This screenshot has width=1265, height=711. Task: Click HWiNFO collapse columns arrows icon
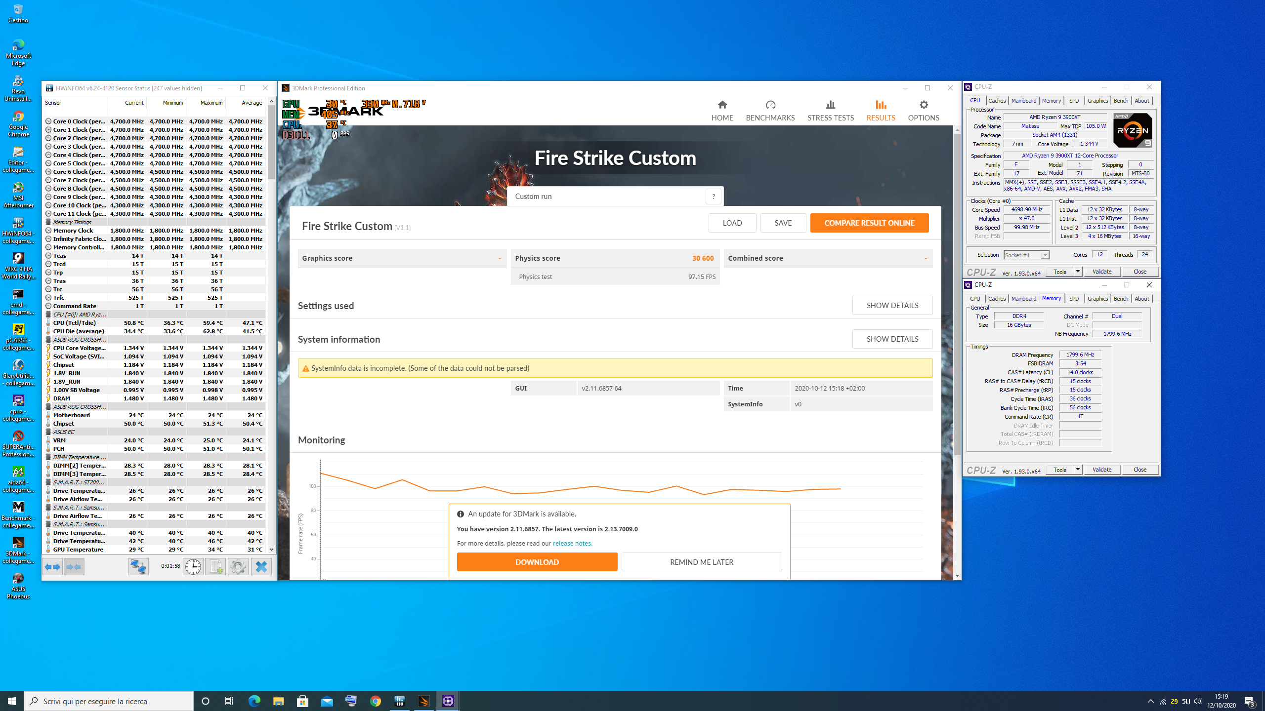coord(74,567)
